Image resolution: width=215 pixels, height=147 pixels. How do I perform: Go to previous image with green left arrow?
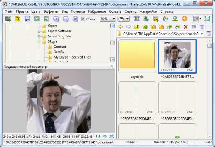click(37, 19)
